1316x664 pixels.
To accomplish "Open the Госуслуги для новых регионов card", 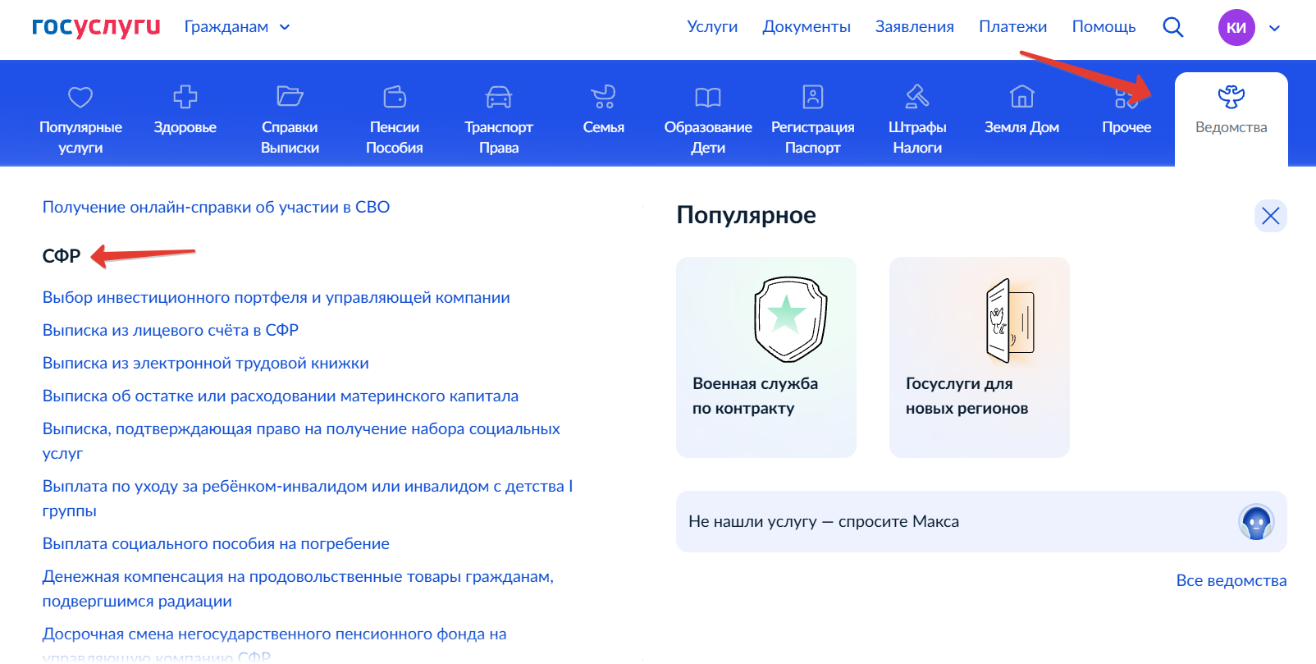I will (980, 357).
